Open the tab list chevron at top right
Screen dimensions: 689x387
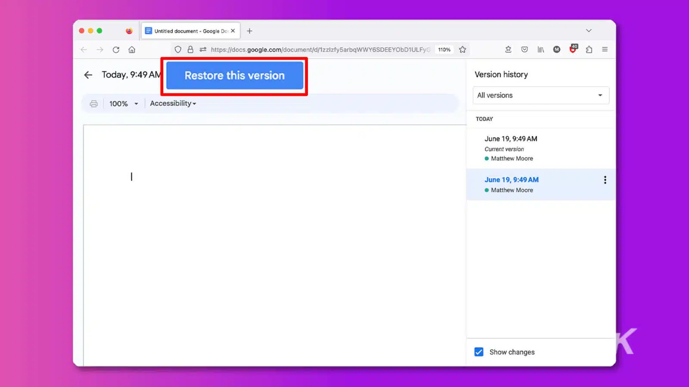(589, 31)
